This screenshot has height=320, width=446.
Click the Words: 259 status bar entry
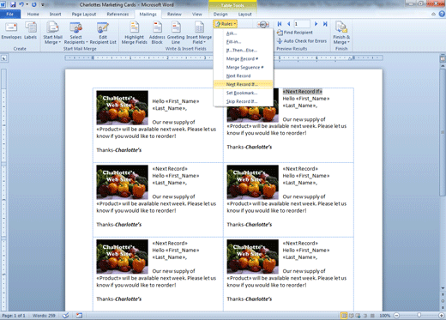coord(44,316)
